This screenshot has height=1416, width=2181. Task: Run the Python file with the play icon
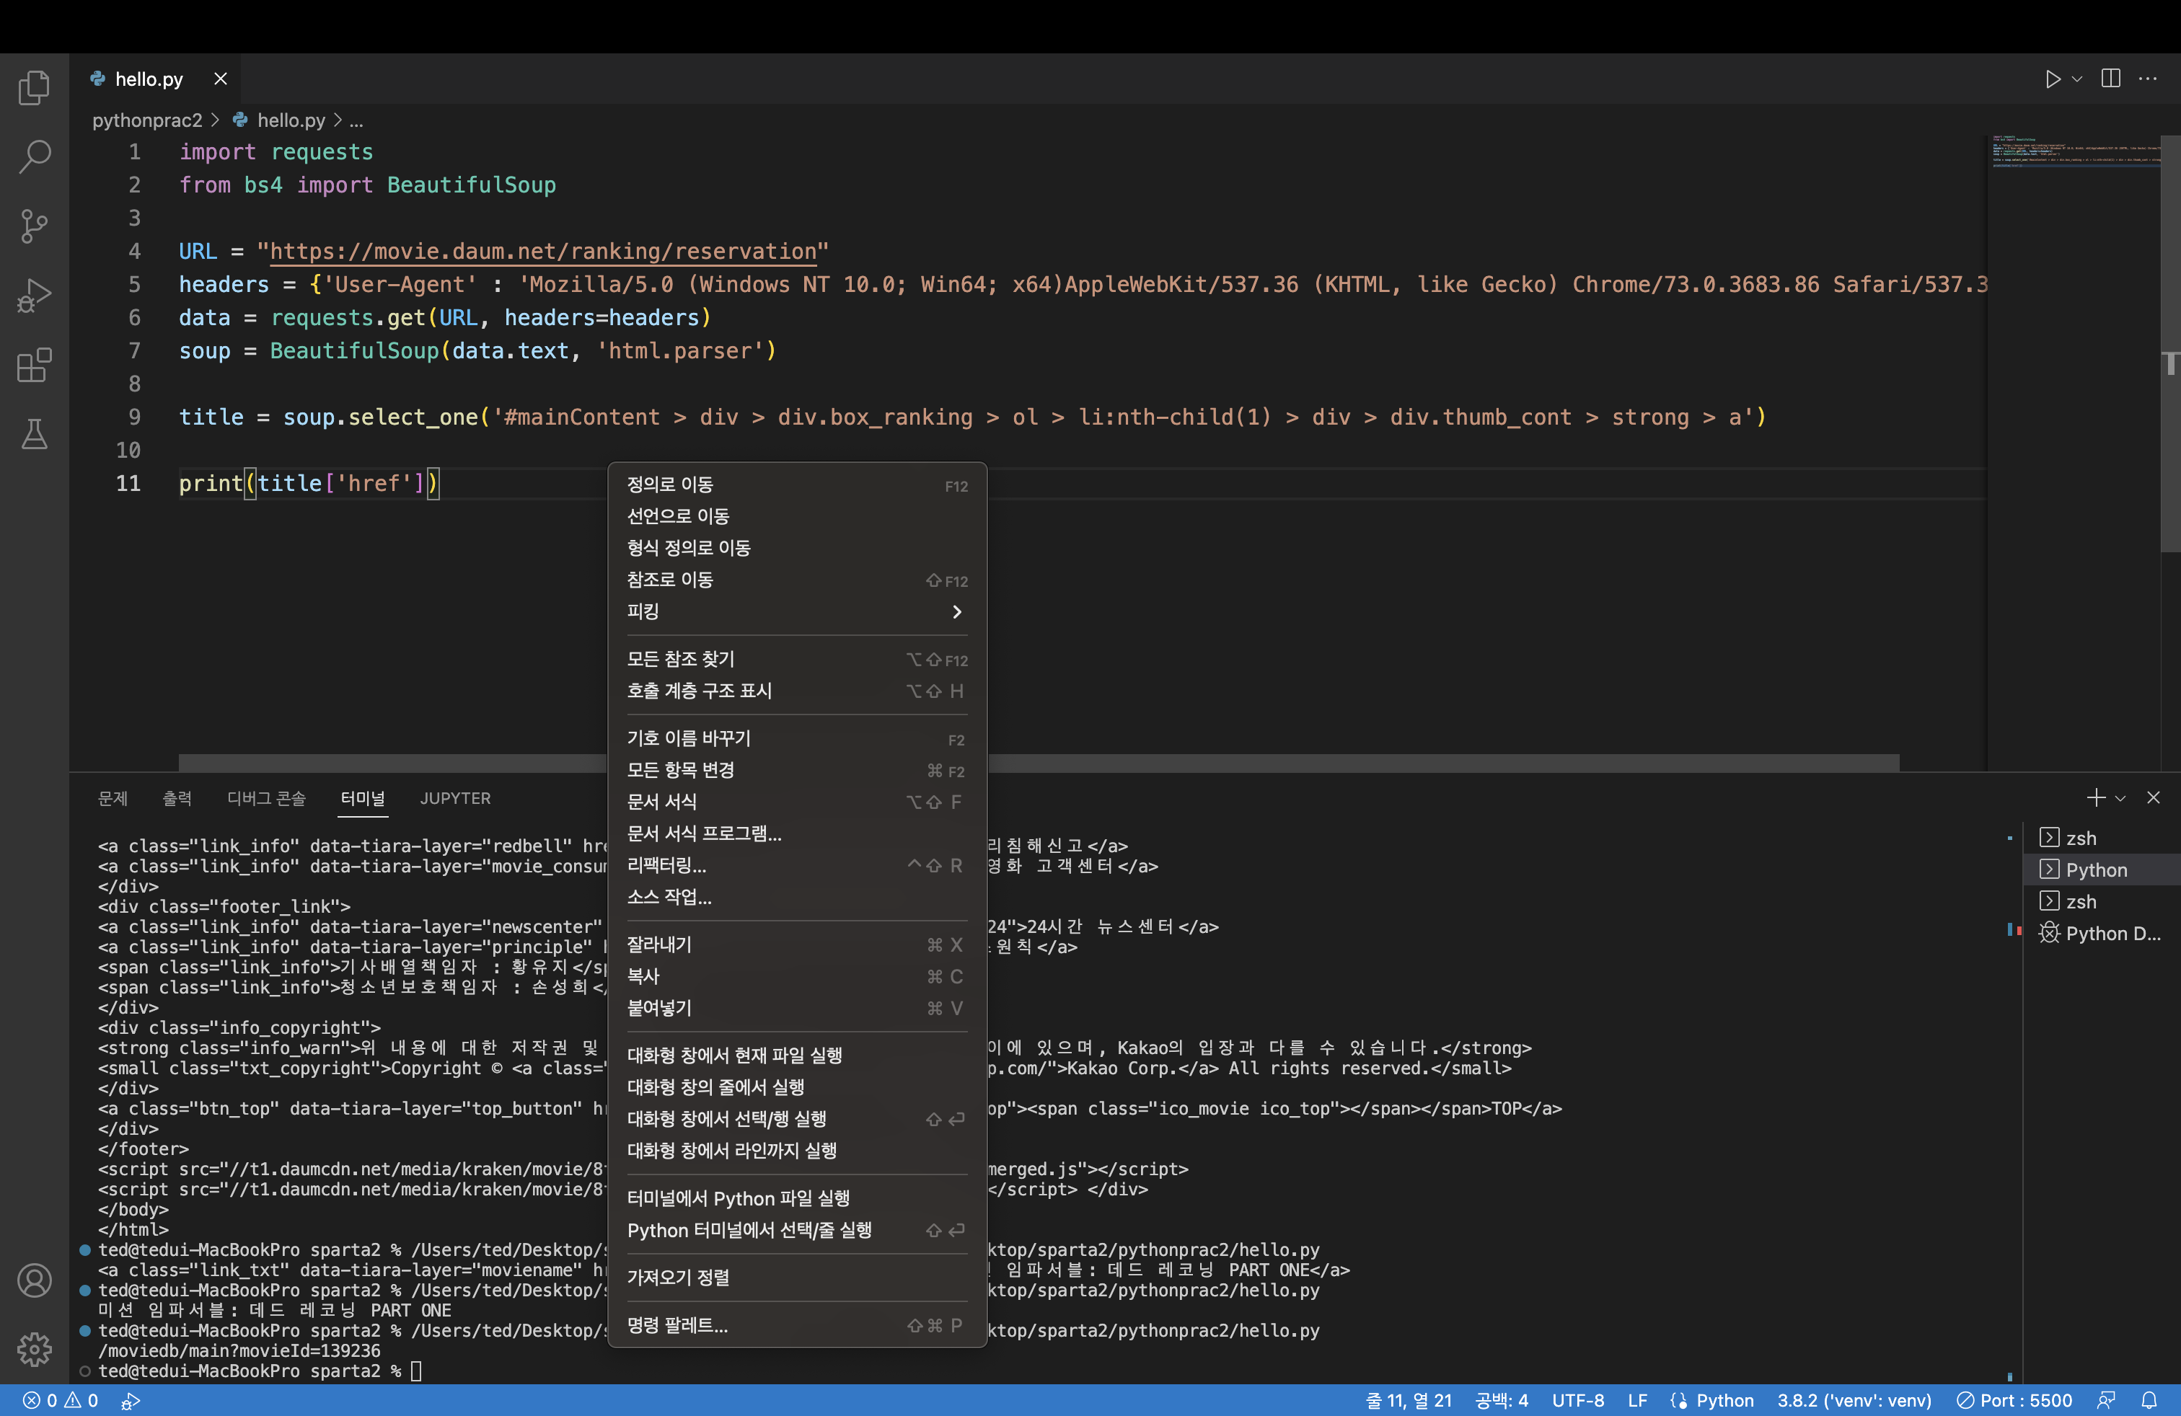pyautogui.click(x=2053, y=79)
